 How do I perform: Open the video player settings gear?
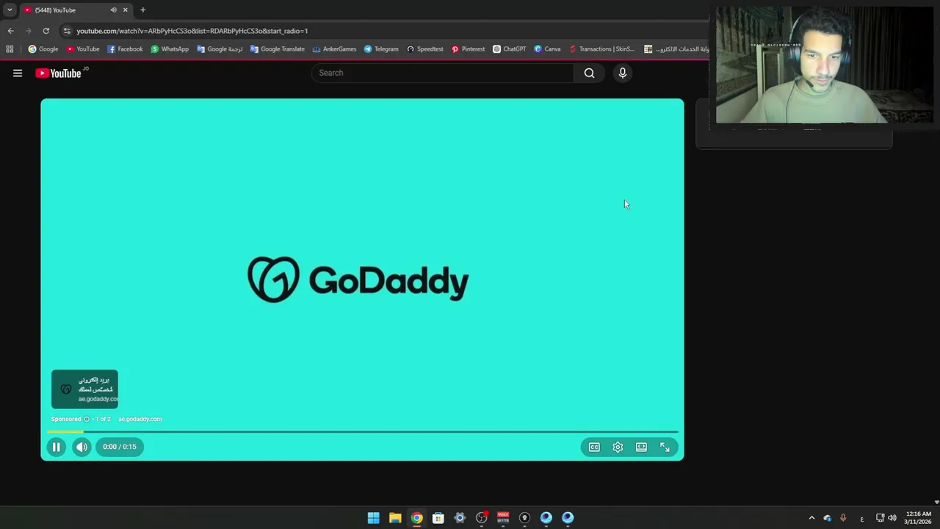(618, 447)
